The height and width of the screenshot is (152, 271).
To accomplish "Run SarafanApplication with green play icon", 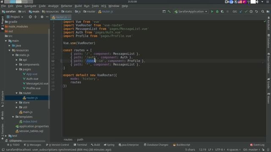I will pos(212,11).
